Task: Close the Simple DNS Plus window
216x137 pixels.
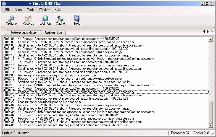Action: [x=212, y=4]
